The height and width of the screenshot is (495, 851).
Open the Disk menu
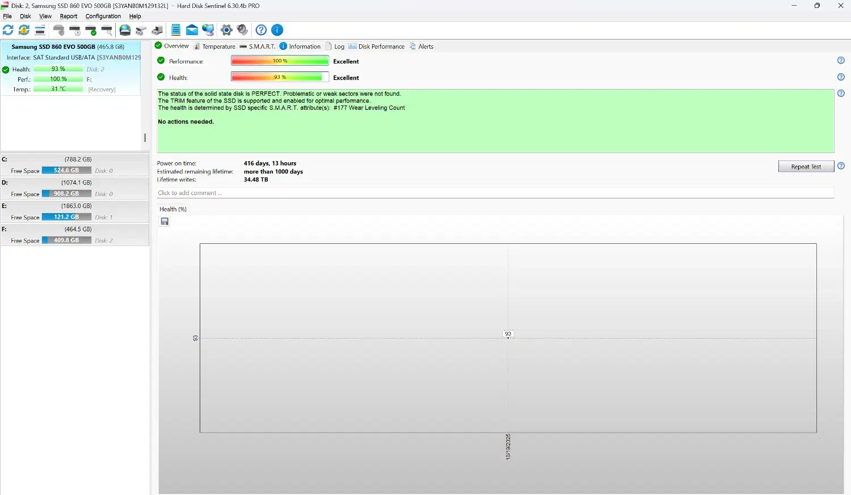[x=26, y=16]
